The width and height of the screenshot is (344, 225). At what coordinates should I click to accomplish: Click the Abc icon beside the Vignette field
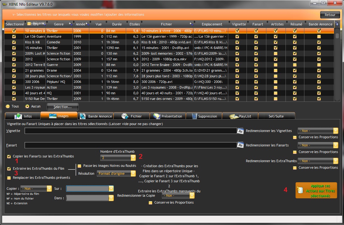[x=241, y=131]
